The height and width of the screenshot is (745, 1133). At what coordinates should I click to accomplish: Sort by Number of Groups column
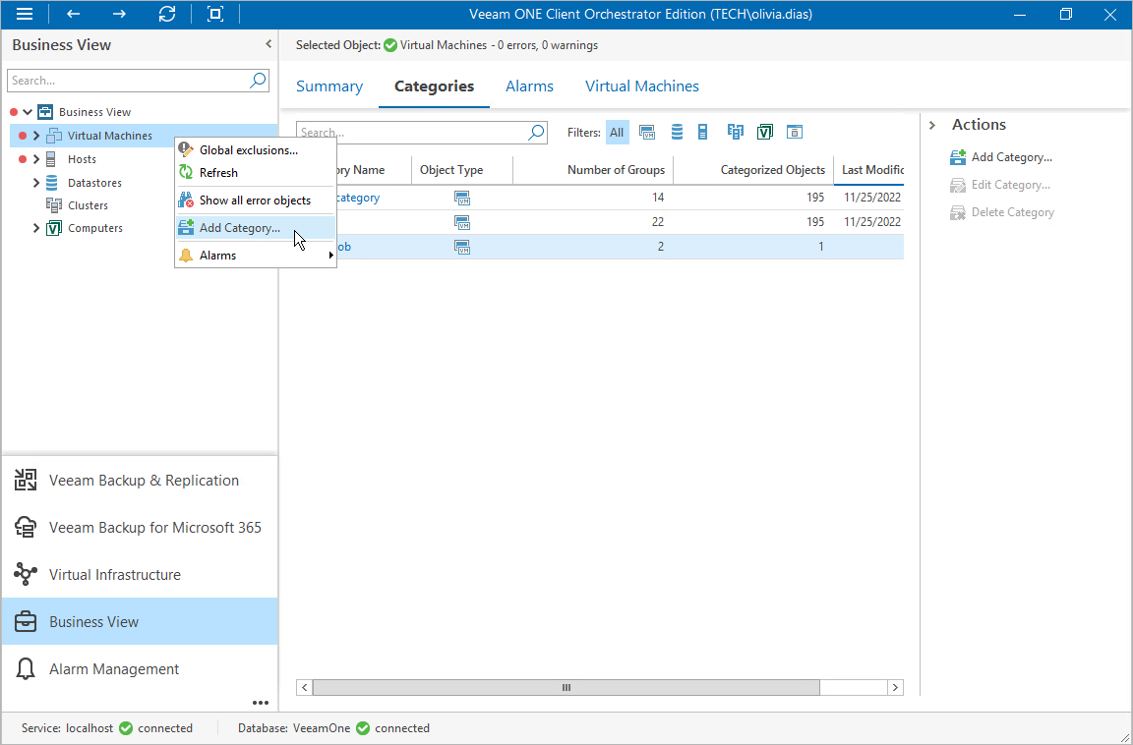(593, 170)
